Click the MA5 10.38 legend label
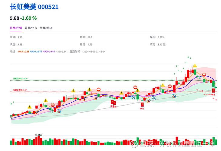221x151 pixels. [x=24, y=52]
